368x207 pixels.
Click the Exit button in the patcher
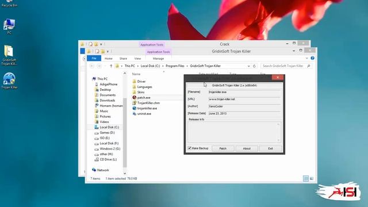pyautogui.click(x=270, y=148)
